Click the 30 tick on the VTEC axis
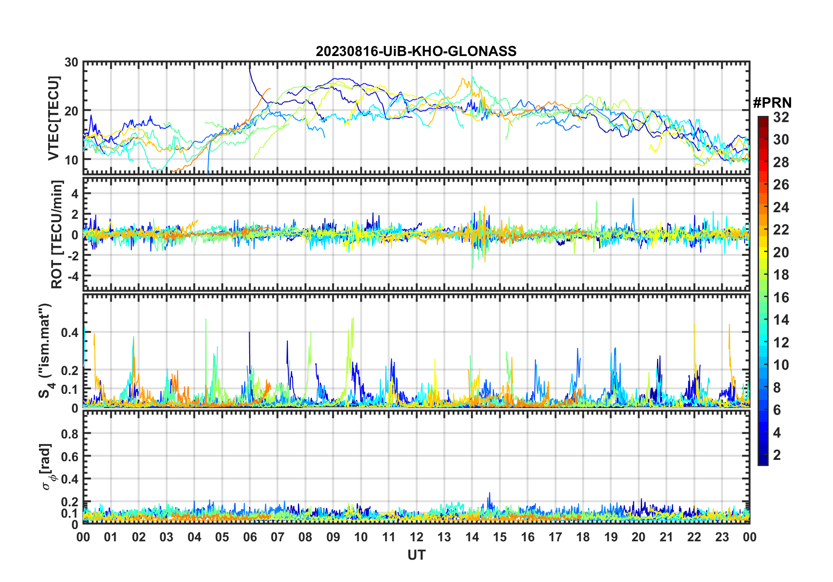Image resolution: width=833 pixels, height=582 pixels. tap(71, 63)
